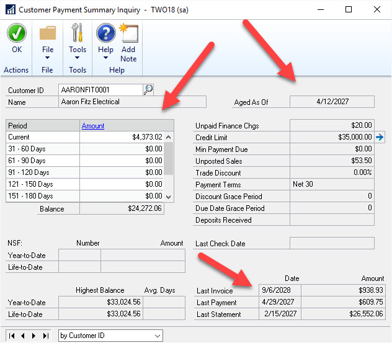Select the 31 - 60 Days period row

42,149
